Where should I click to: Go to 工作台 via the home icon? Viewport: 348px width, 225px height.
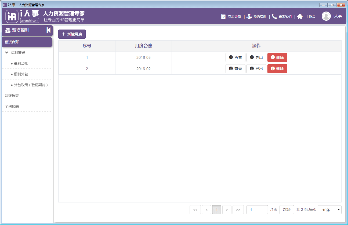[300, 16]
